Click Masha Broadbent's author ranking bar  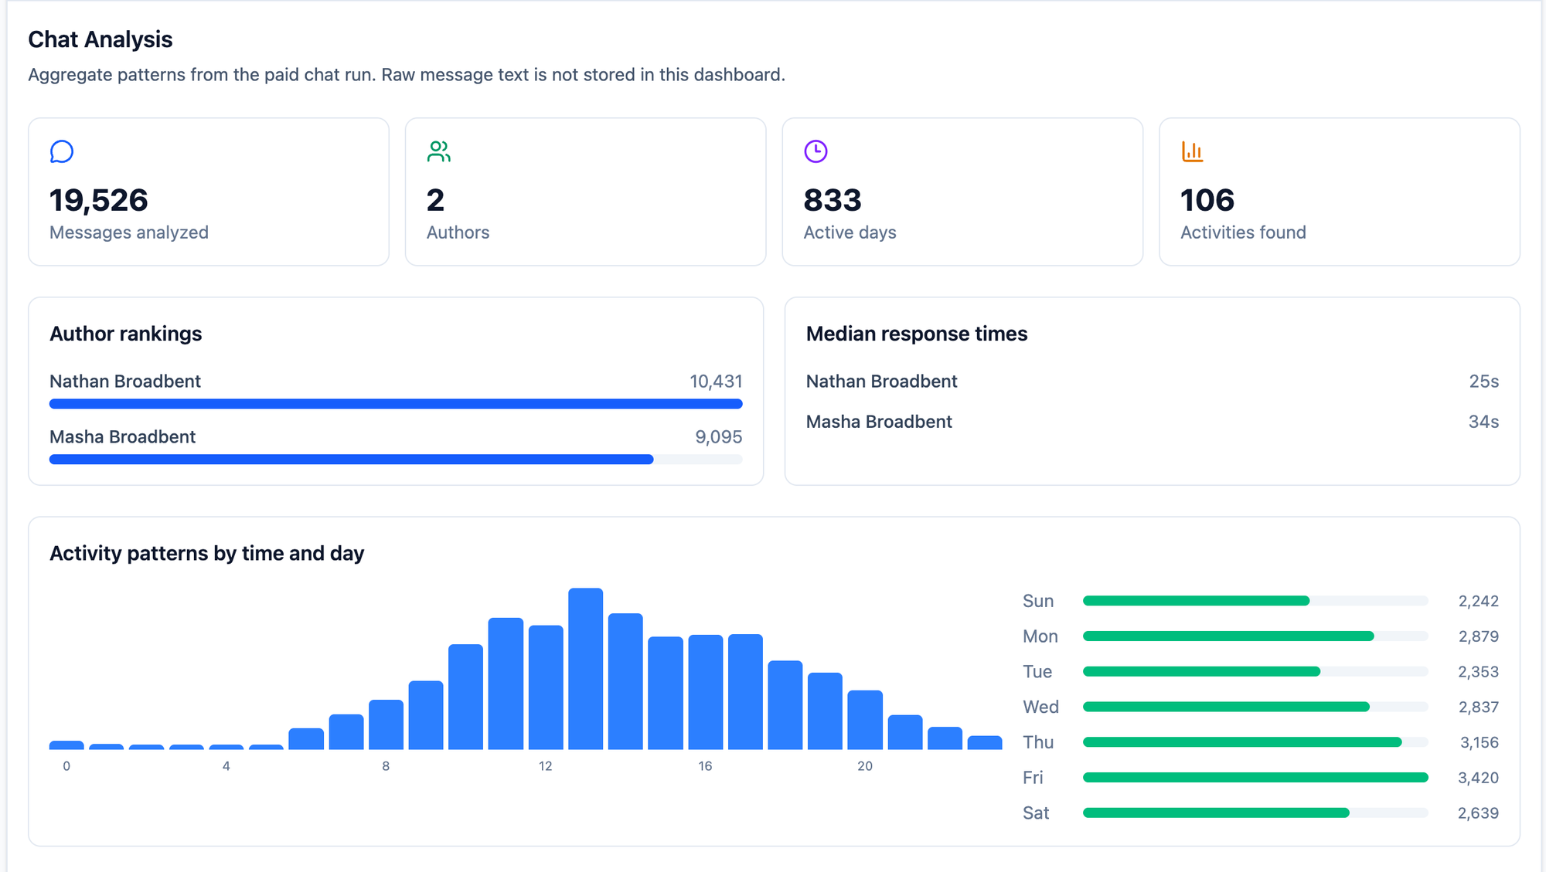click(x=396, y=460)
